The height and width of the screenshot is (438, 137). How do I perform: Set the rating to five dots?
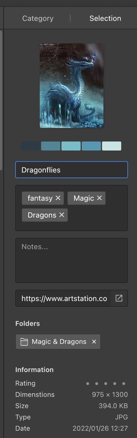click(x=124, y=383)
